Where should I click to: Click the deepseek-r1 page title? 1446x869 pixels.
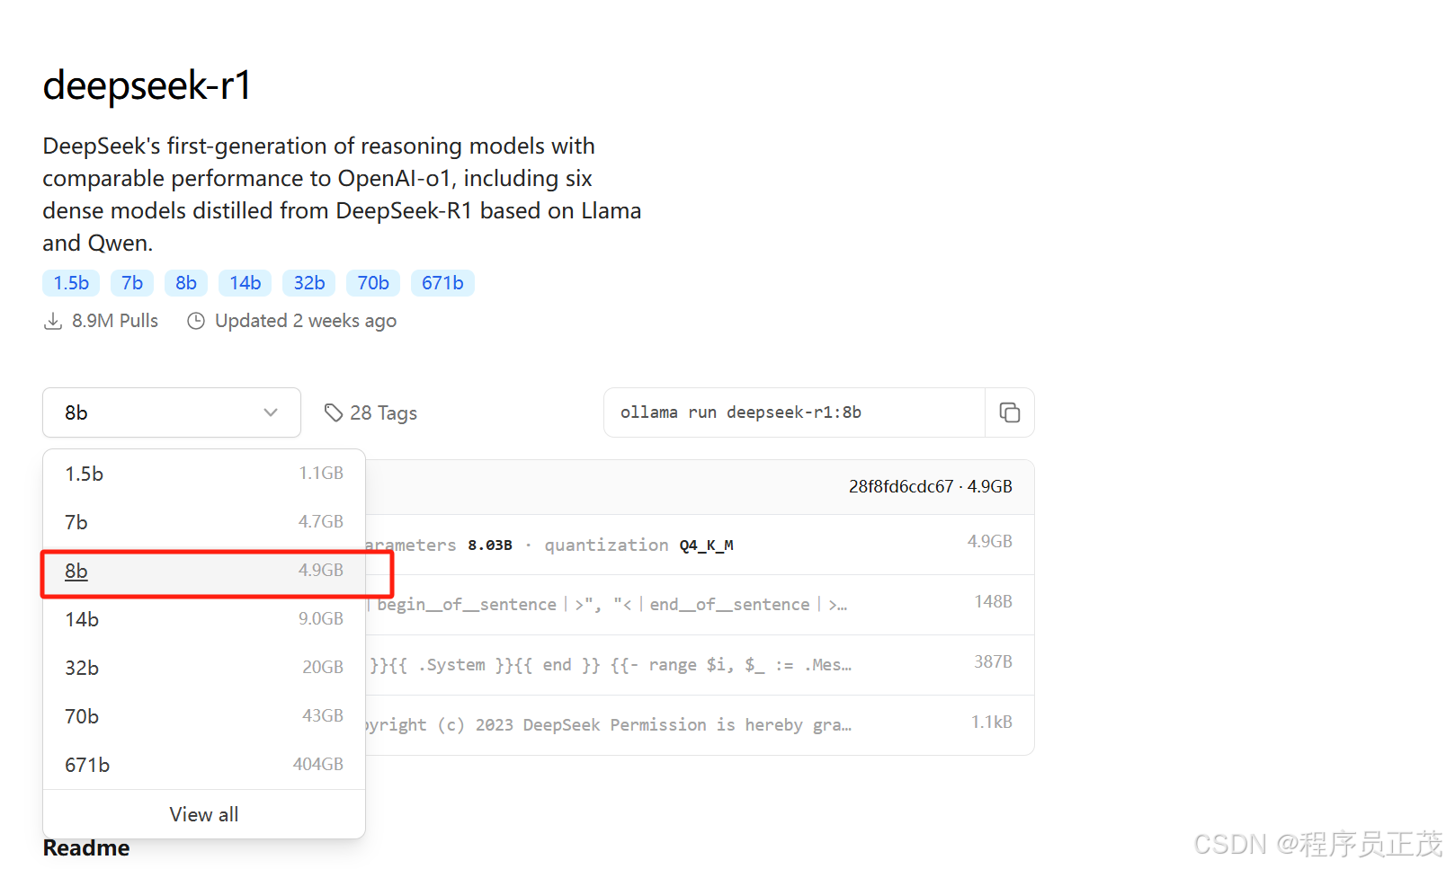(147, 85)
